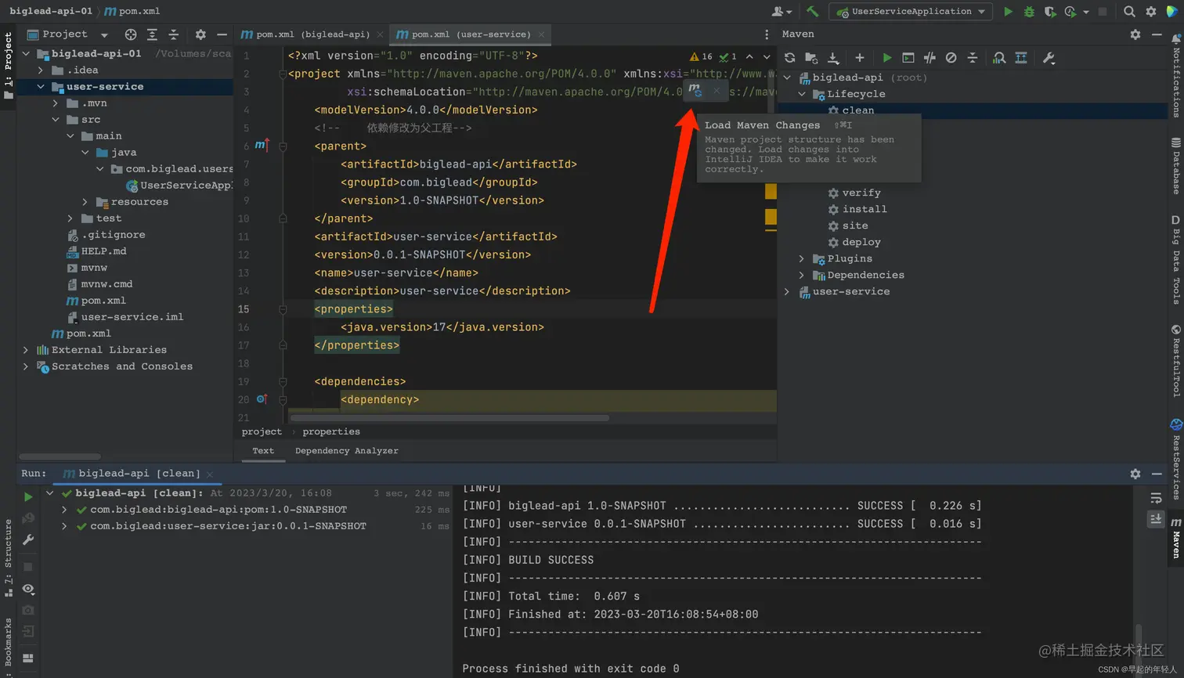Select Text tab below the editor
This screenshot has height=678, width=1184.
263,451
